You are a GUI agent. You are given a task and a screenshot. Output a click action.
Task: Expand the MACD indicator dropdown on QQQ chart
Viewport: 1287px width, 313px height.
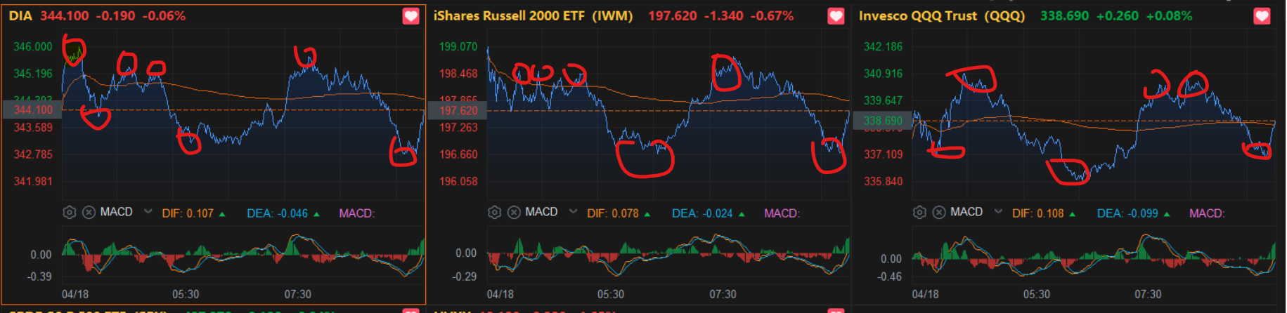point(998,211)
